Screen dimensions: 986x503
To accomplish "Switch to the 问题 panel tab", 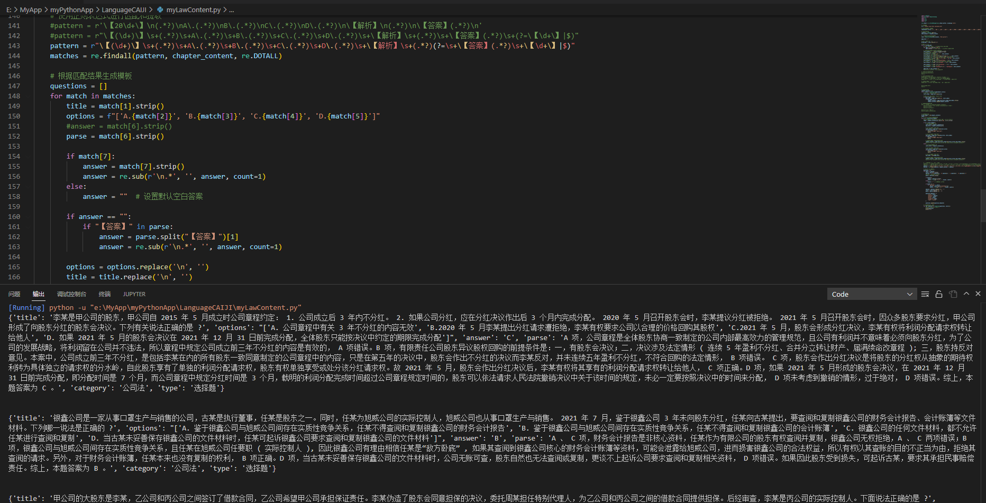I will click(x=14, y=294).
